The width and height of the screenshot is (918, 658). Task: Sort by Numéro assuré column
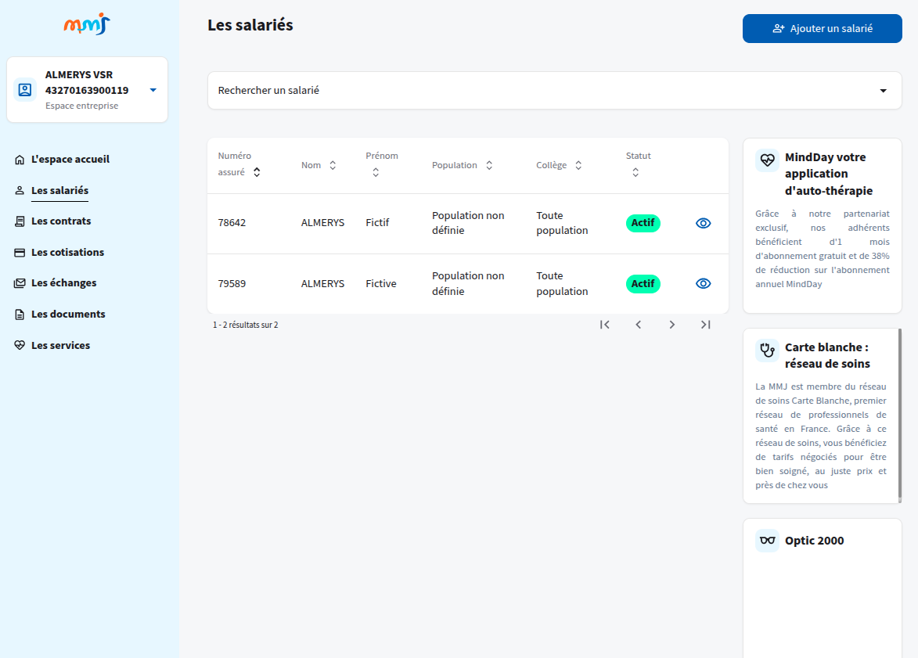click(257, 172)
